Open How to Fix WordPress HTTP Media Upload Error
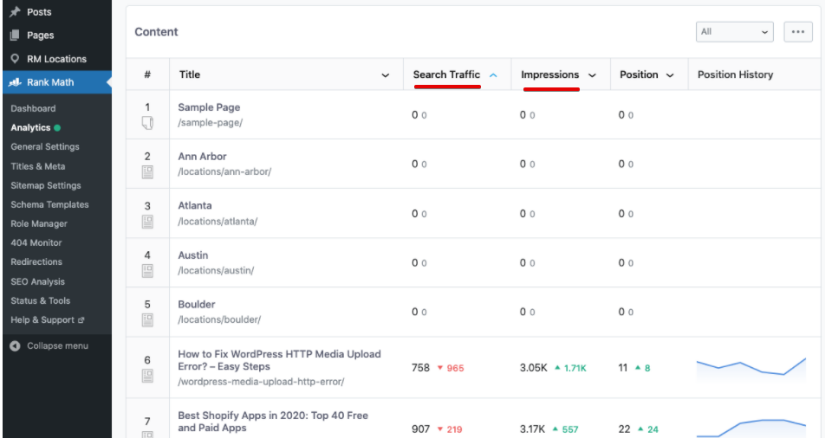The height and width of the screenshot is (445, 825). pyautogui.click(x=279, y=360)
